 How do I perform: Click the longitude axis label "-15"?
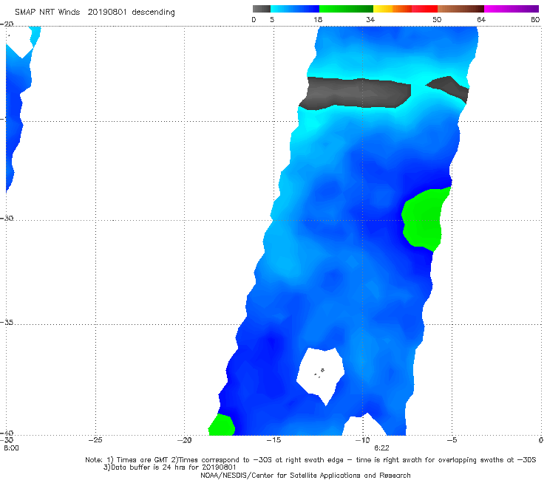(x=273, y=440)
